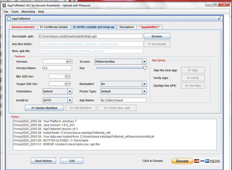Click the AppToMarket internal frame icon
232x170 pixels.
[x=9, y=18]
